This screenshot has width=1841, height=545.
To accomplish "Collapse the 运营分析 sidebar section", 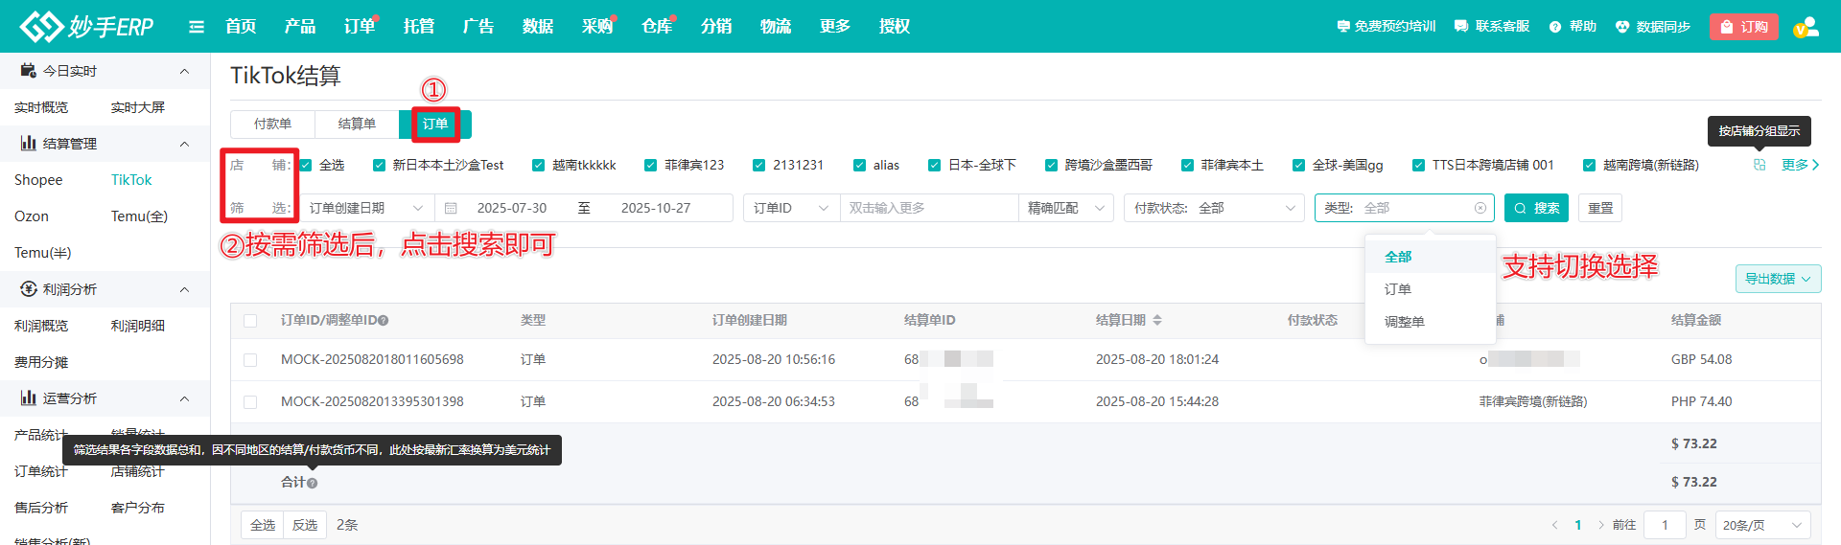I will pyautogui.click(x=184, y=398).
